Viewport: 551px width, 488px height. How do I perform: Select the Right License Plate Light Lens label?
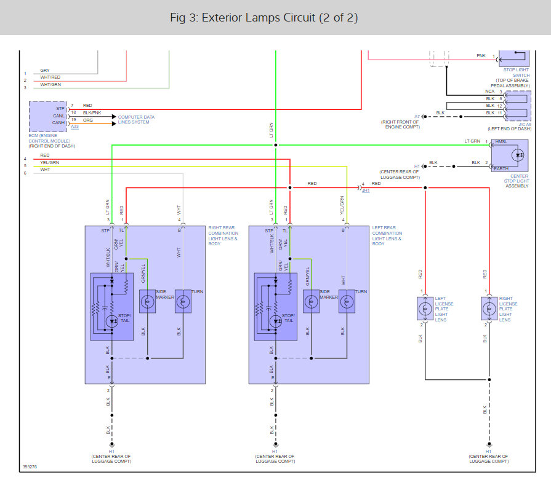tap(508, 309)
